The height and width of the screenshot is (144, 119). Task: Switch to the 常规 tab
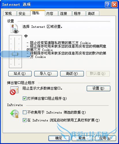(10, 13)
